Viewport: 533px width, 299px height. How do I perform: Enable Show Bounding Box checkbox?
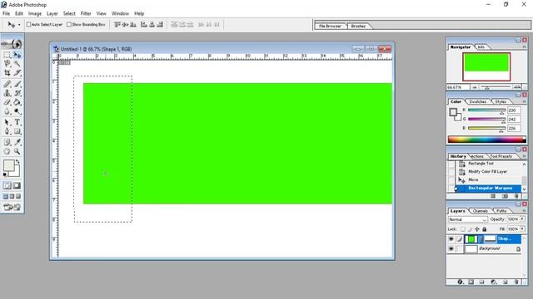69,24
